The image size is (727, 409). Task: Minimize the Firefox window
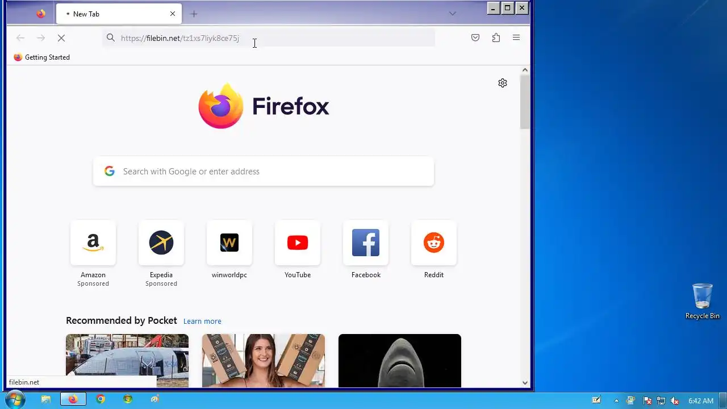pyautogui.click(x=493, y=7)
